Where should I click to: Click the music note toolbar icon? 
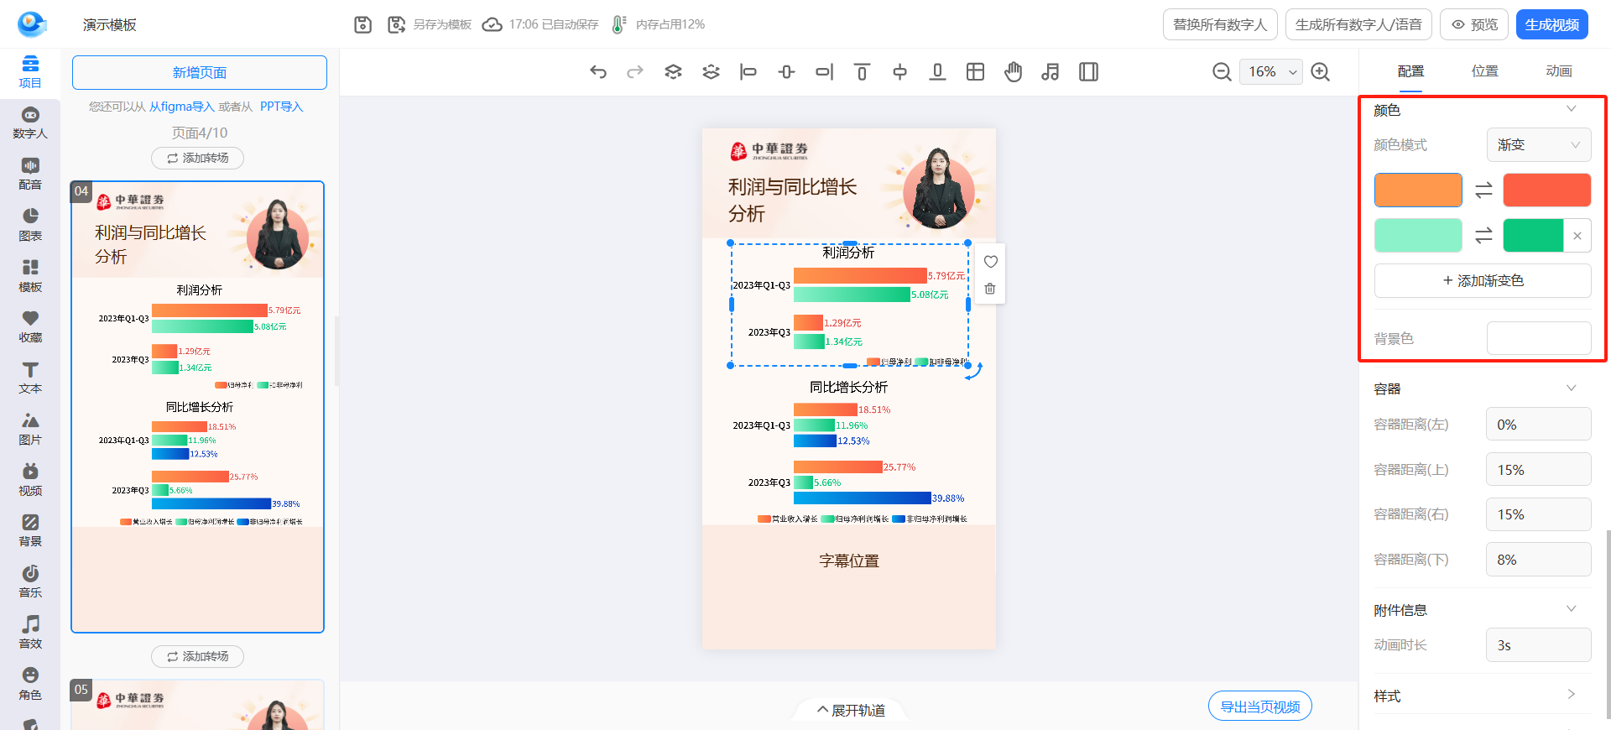pos(1050,72)
